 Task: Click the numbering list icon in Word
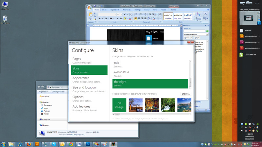tap(141, 14)
